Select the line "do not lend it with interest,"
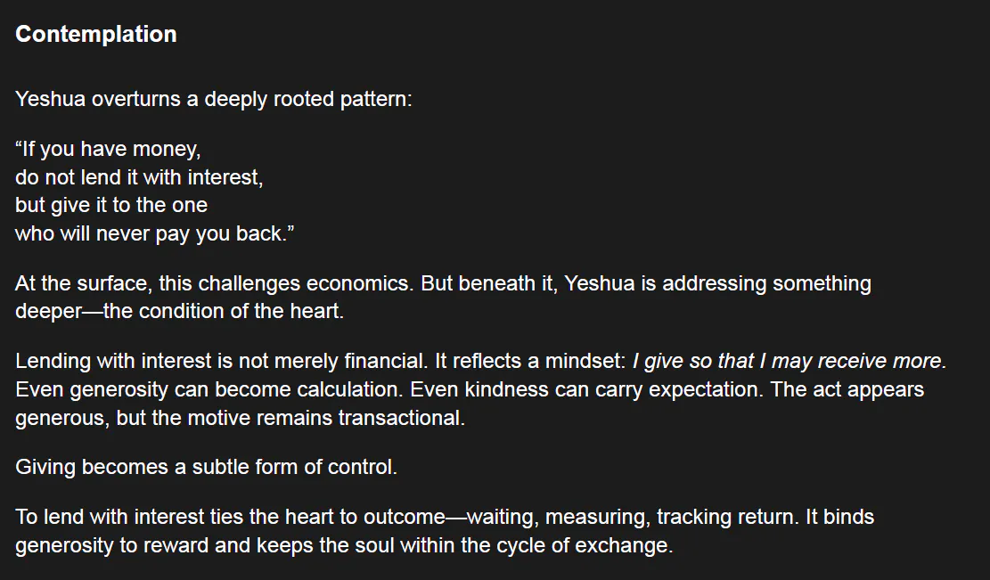The height and width of the screenshot is (580, 990). click(x=139, y=177)
